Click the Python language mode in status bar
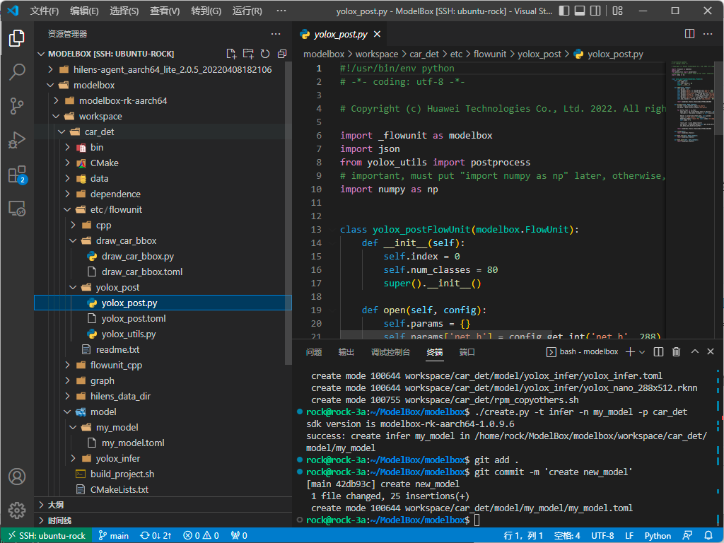This screenshot has width=724, height=543. [x=658, y=535]
